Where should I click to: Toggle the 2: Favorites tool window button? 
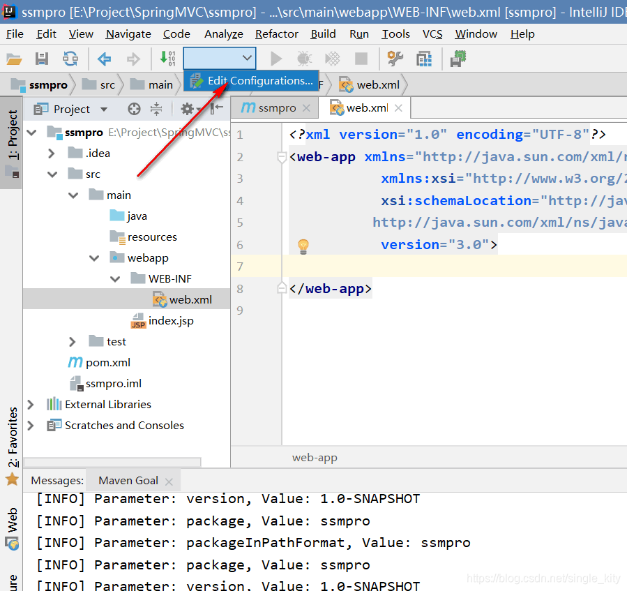pyautogui.click(x=13, y=445)
